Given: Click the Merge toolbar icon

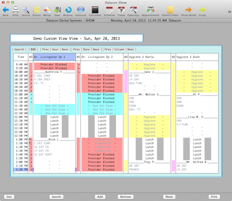Looking at the screenshot, I should point(47,10).
